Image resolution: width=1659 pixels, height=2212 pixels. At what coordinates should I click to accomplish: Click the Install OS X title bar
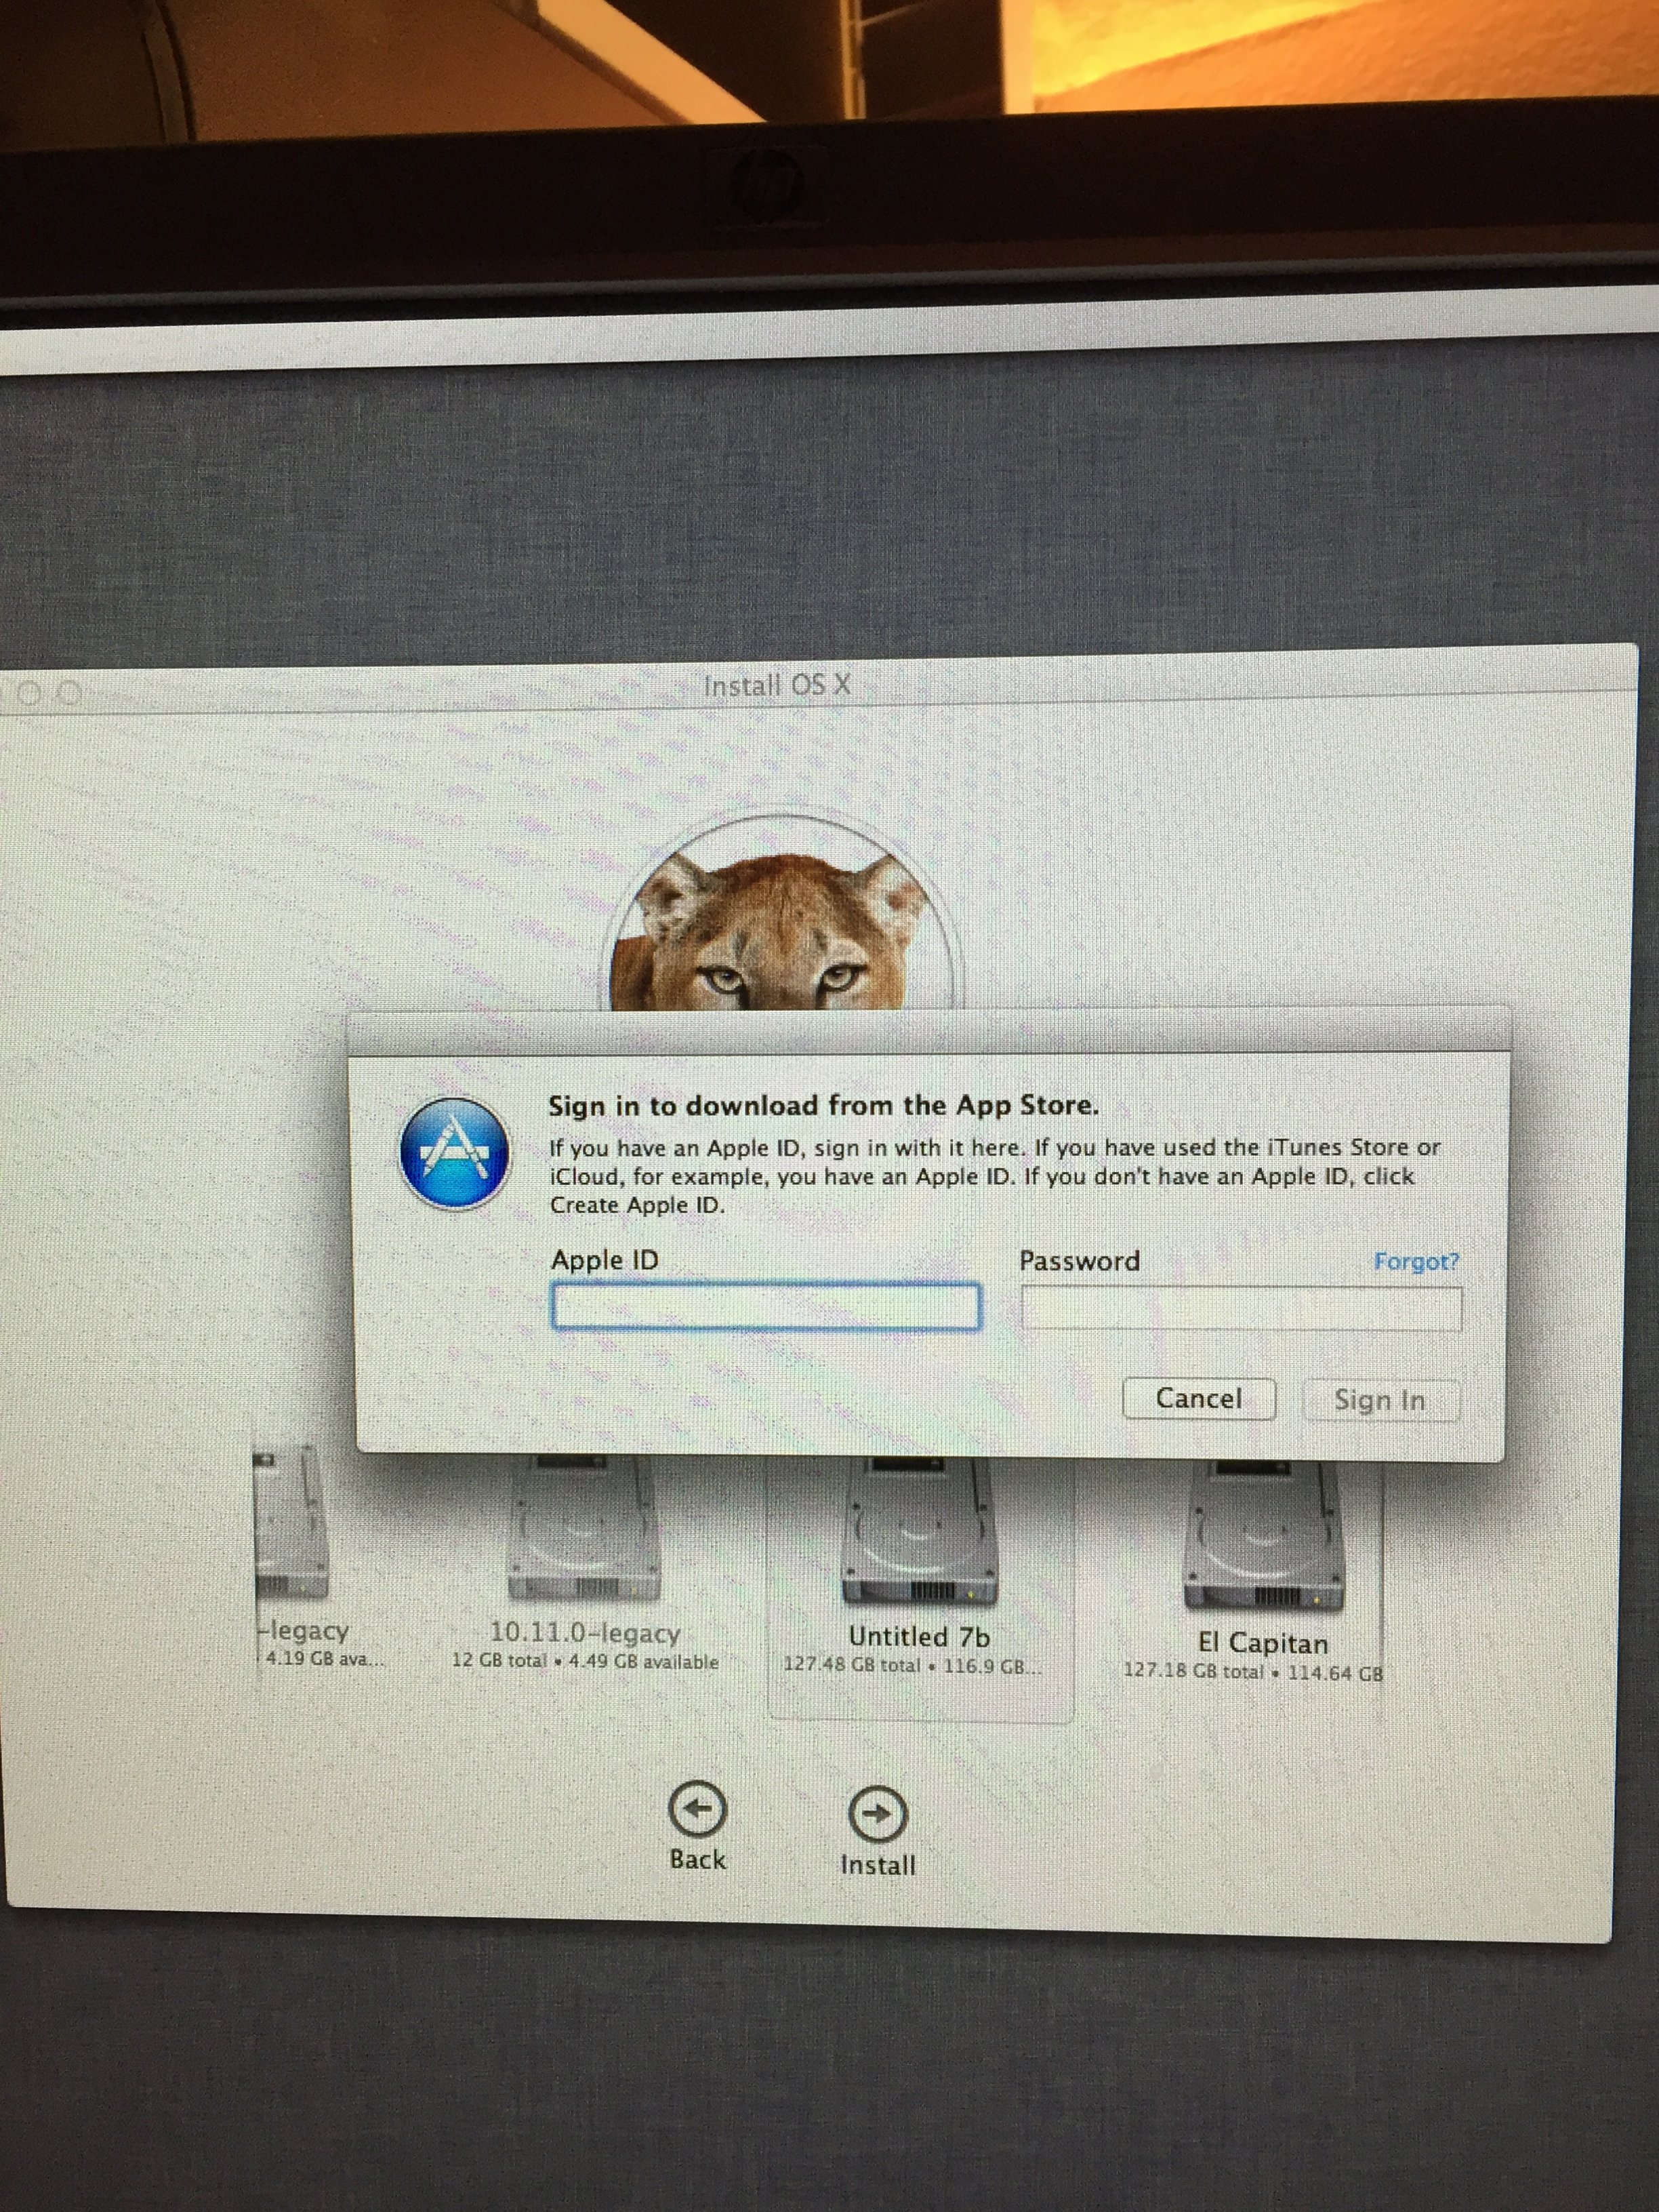[x=777, y=686]
